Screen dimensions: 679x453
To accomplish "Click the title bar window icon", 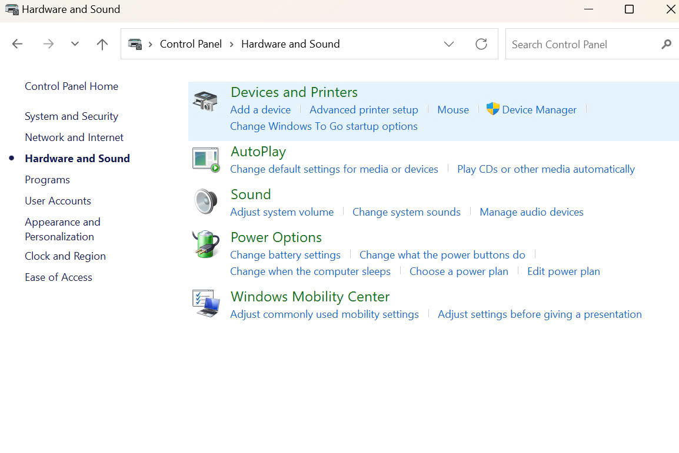I will 12,9.
